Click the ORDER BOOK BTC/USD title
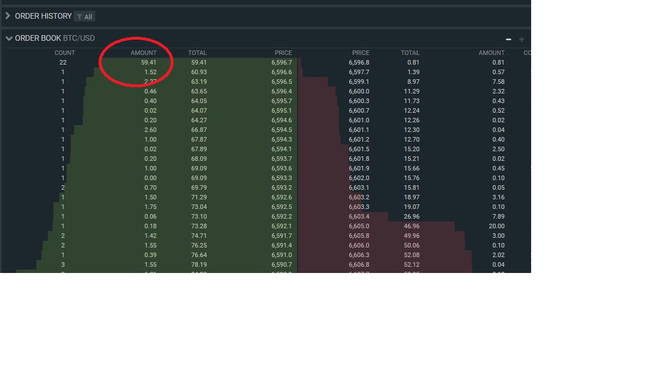The image size is (653, 367). (x=55, y=39)
